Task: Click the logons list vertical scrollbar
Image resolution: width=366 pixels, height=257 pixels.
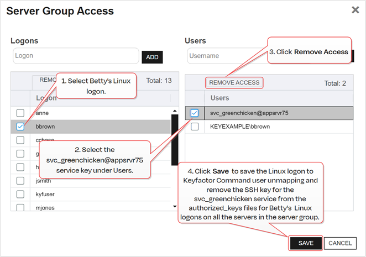Action: pos(175,155)
